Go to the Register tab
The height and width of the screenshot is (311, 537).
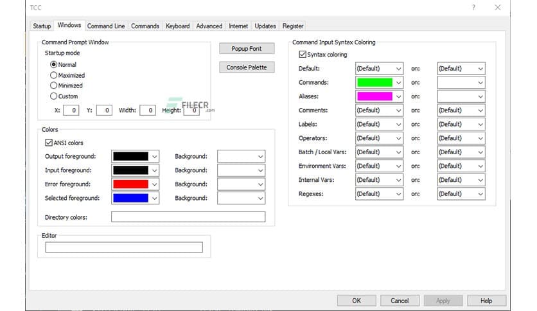tap(293, 26)
